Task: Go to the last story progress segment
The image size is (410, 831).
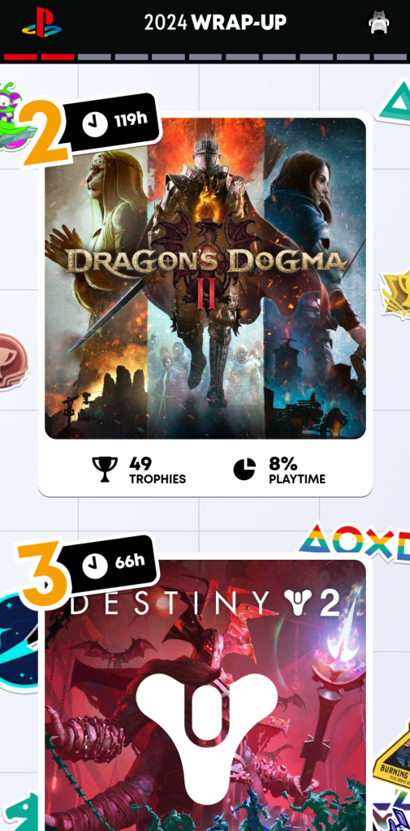Action: [391, 57]
